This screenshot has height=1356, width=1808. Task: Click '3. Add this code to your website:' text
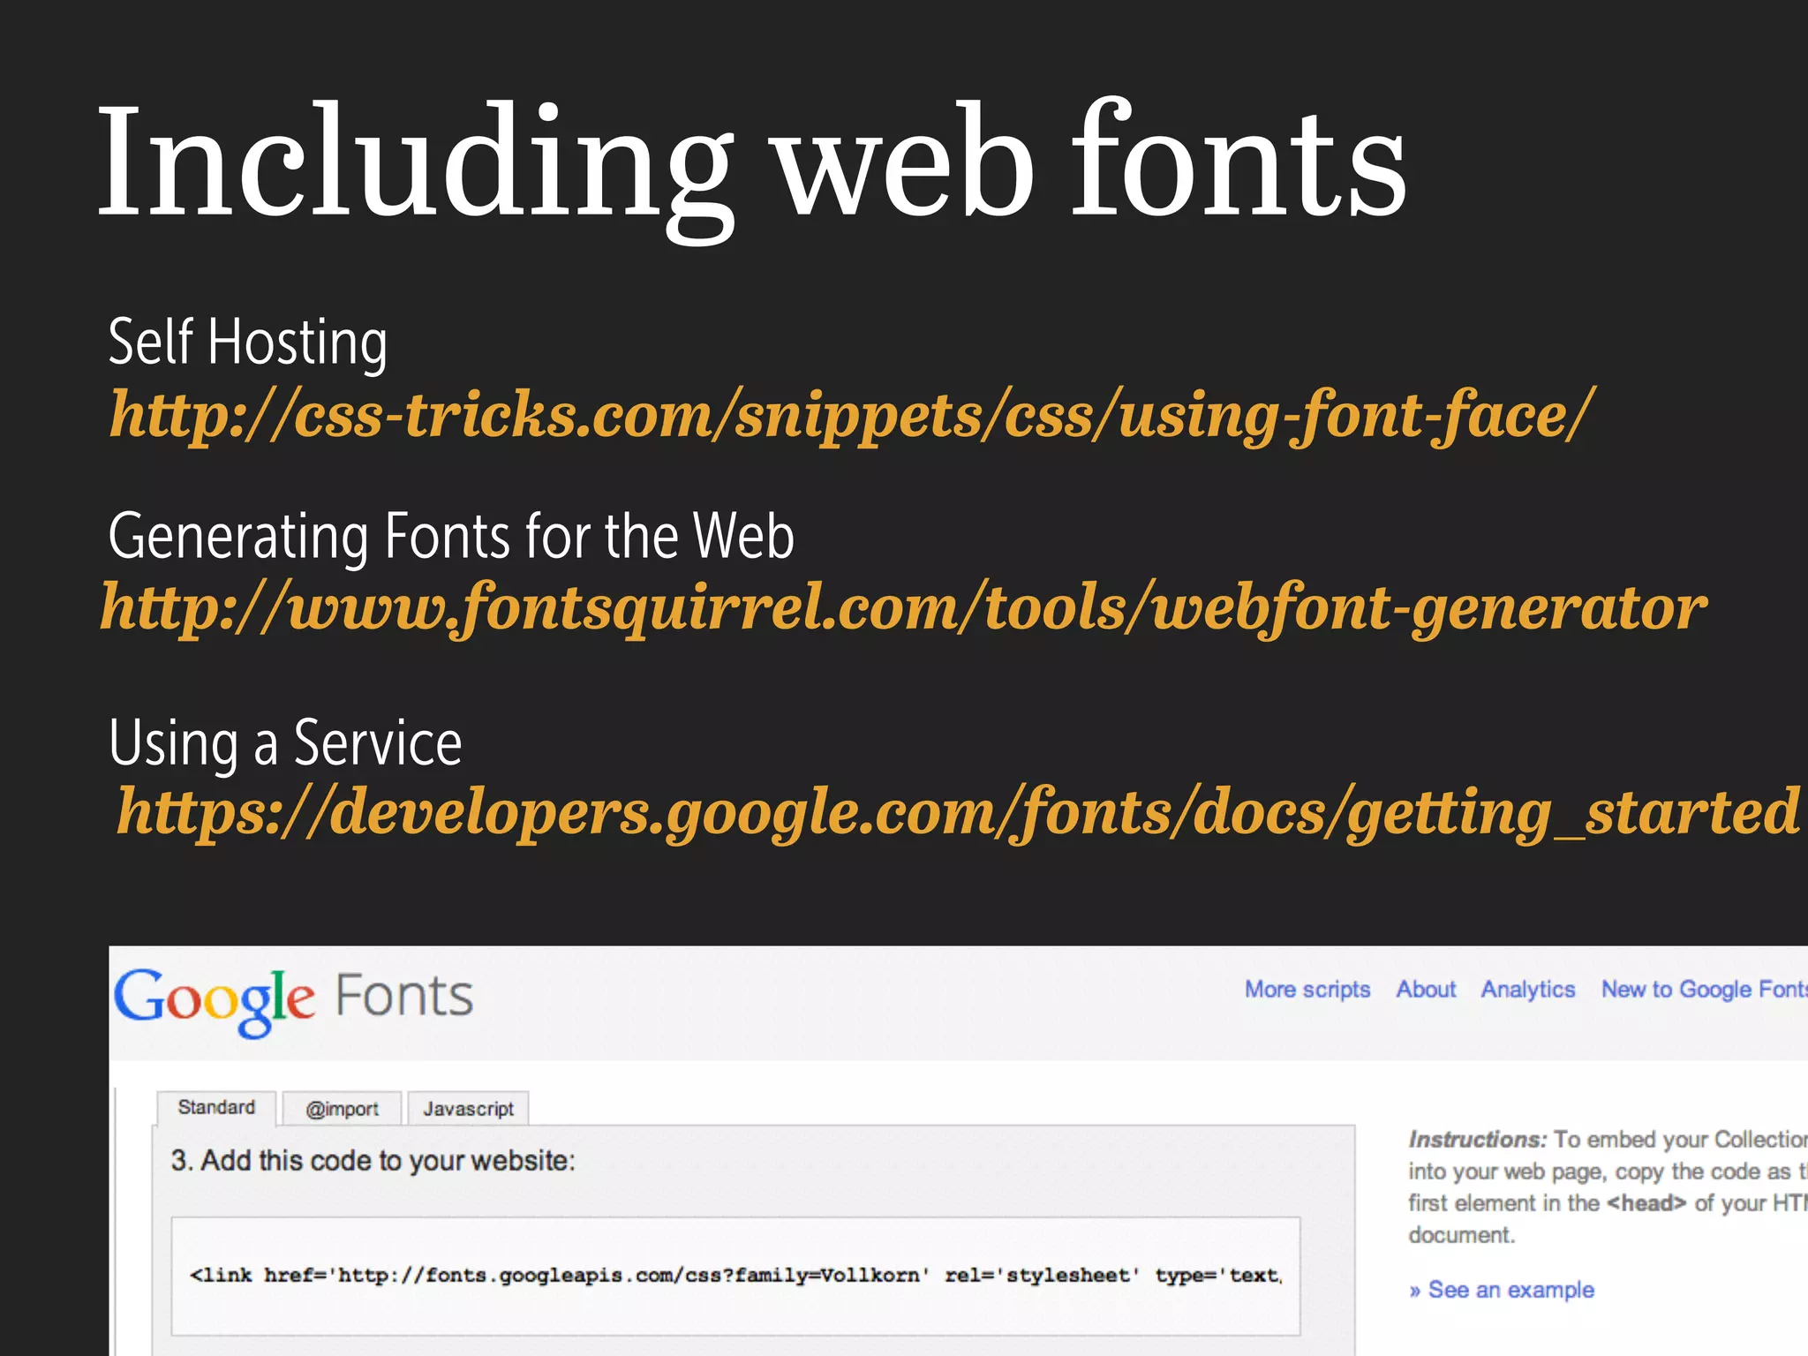click(373, 1161)
